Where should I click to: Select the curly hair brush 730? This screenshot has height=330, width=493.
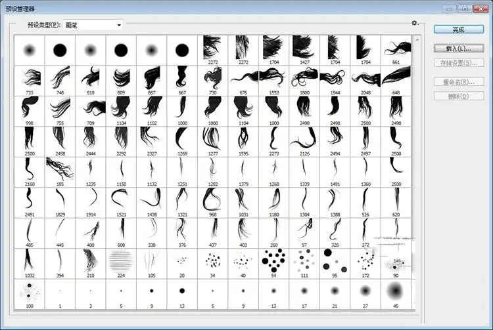click(x=213, y=79)
